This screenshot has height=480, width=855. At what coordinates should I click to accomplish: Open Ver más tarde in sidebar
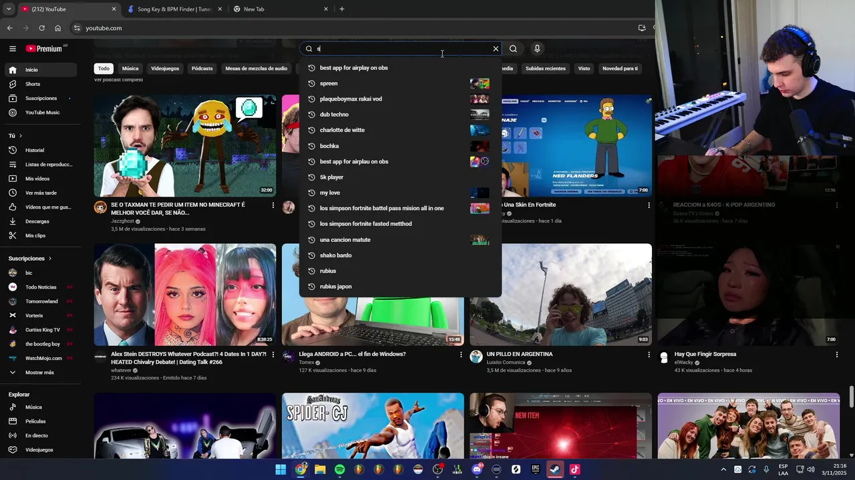(x=39, y=193)
